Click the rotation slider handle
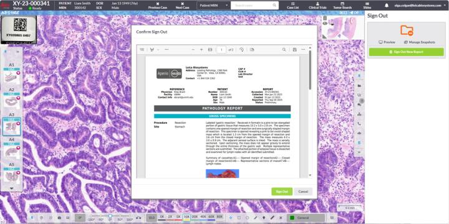Screen dimensions: 449x224 (x=110, y=216)
